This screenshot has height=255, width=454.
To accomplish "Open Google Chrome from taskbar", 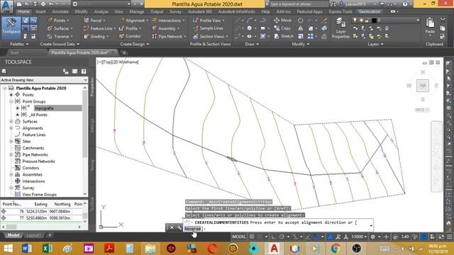I will click(x=336, y=249).
